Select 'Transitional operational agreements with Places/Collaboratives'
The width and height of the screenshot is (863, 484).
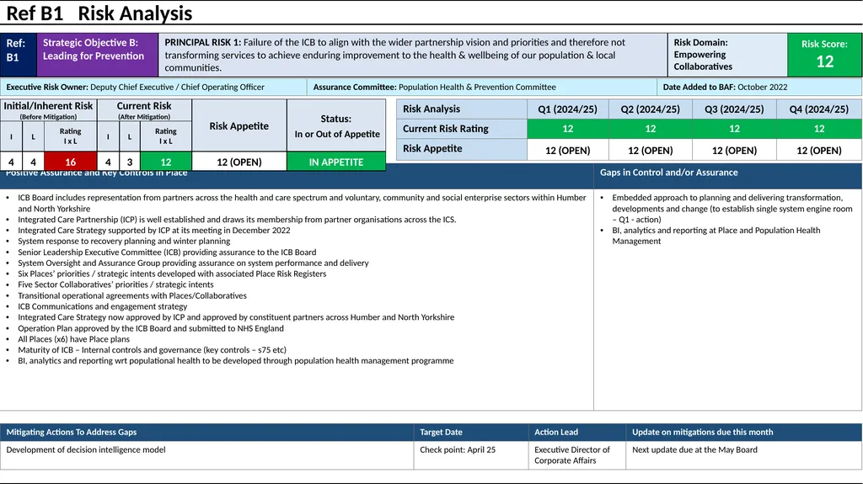(x=132, y=295)
